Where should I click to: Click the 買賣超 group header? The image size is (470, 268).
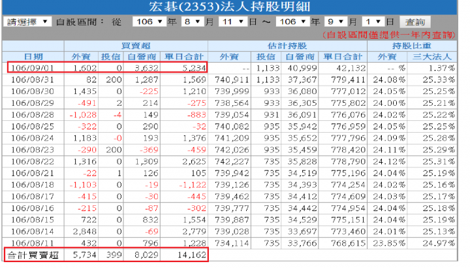(x=136, y=46)
